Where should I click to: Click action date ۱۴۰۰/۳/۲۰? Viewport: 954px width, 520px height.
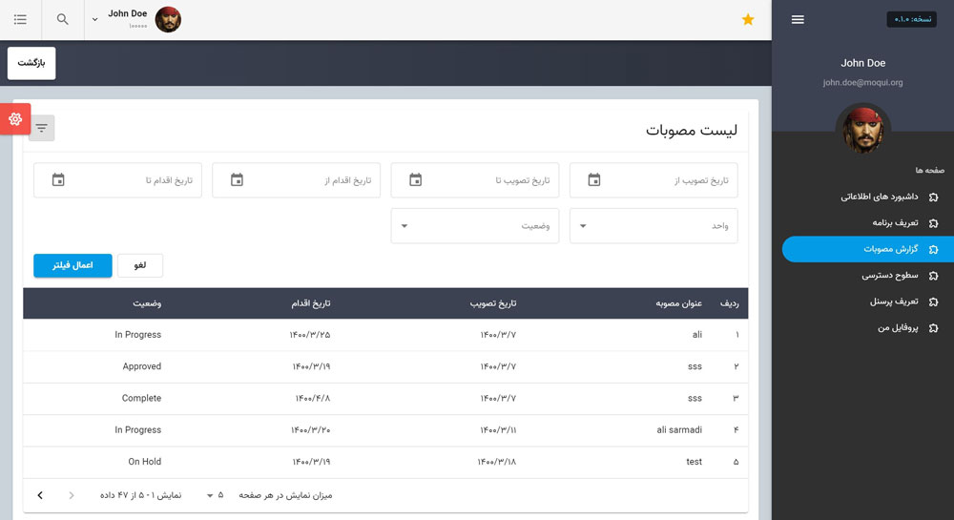point(310,430)
